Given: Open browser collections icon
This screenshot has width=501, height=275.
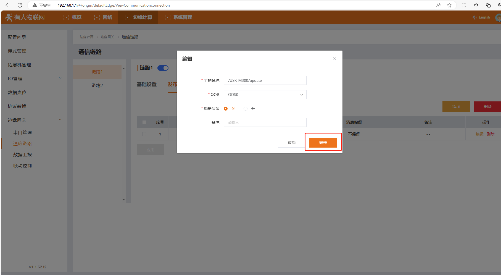Looking at the screenshot, I should coord(488,5).
